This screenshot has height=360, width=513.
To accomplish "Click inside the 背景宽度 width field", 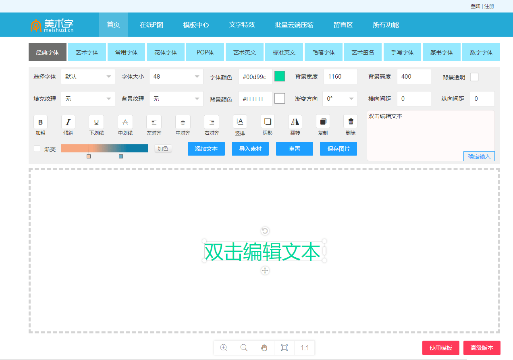I will tap(341, 77).
